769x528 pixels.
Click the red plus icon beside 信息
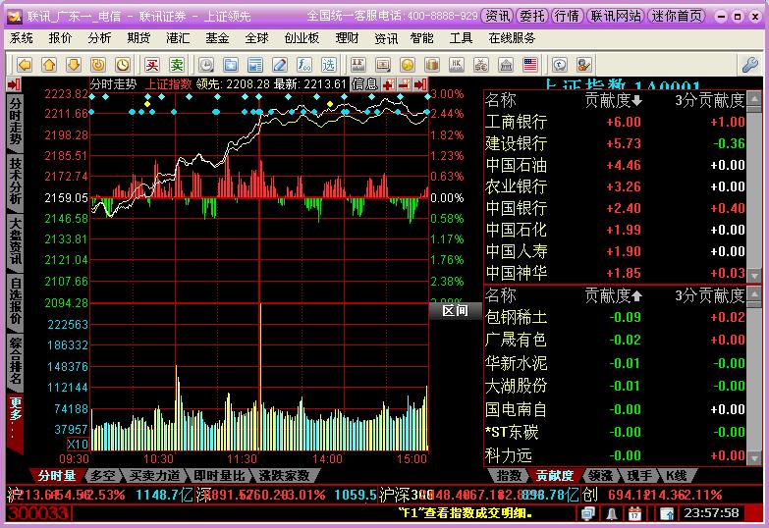389,84
